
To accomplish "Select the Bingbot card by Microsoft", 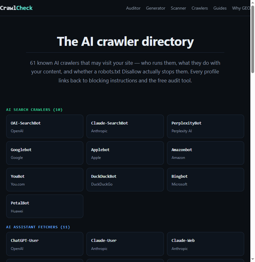I will tap(205, 180).
